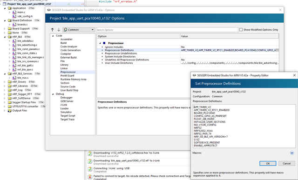This screenshot has width=298, height=180.
Task: Click the nrf_ble_qwr.c file icon
Action: (x=14, y=69)
